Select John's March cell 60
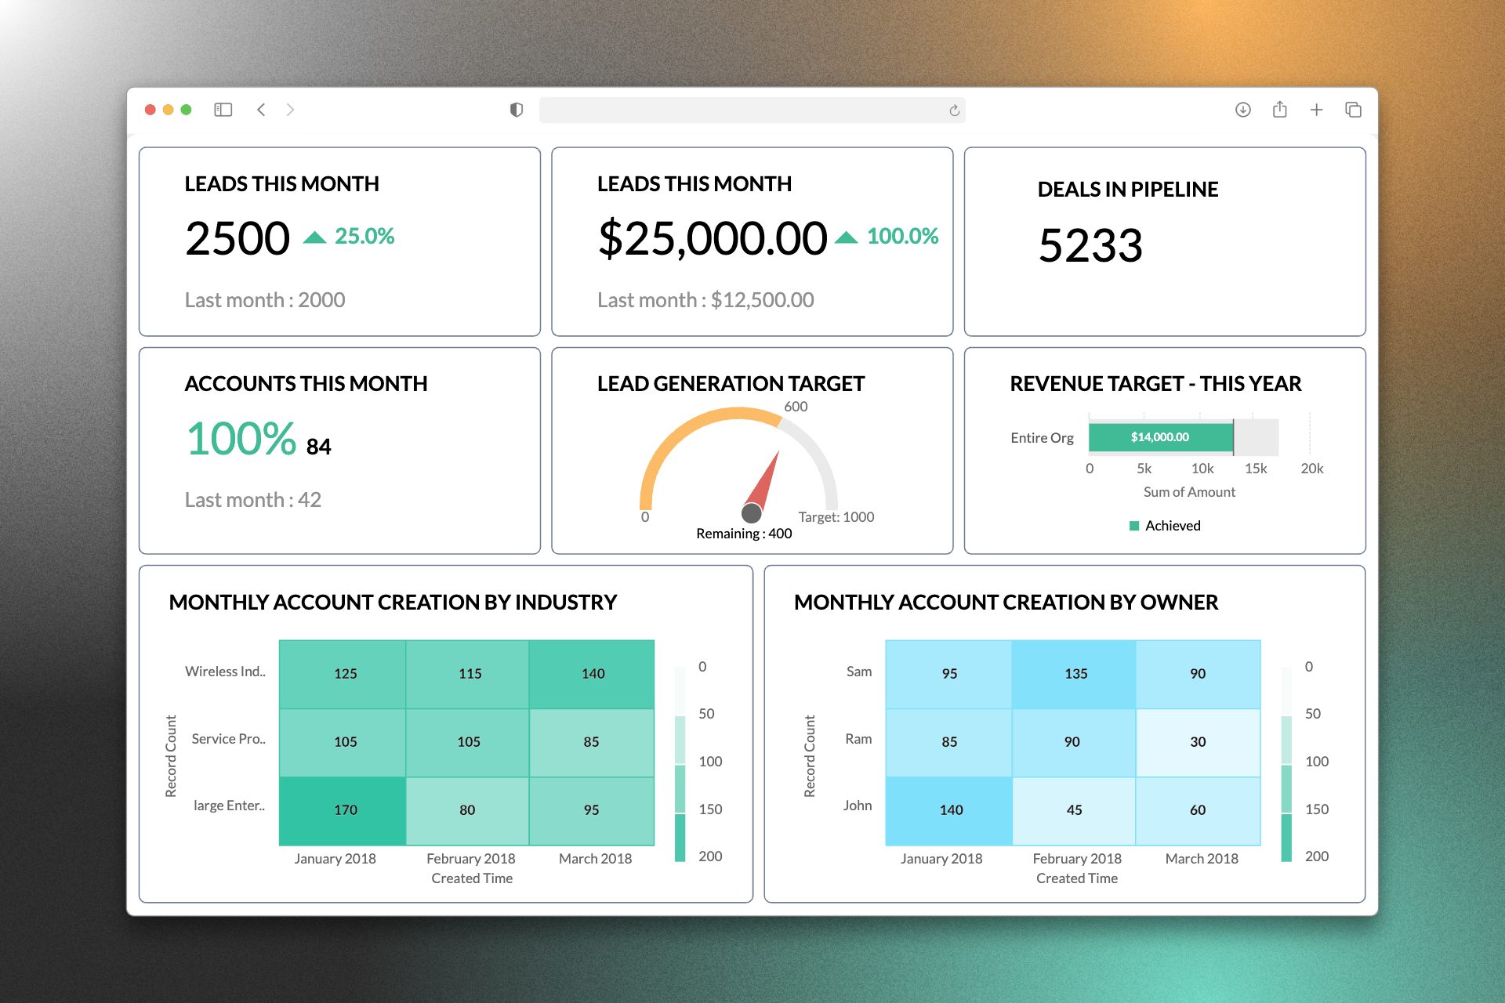Screen dimensions: 1505x1003 1199,811
